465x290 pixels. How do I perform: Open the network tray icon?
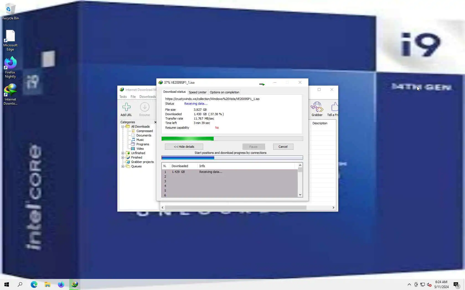point(423,284)
